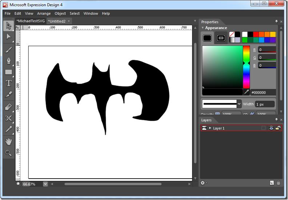Choose the bright green color swatch

[245, 40]
